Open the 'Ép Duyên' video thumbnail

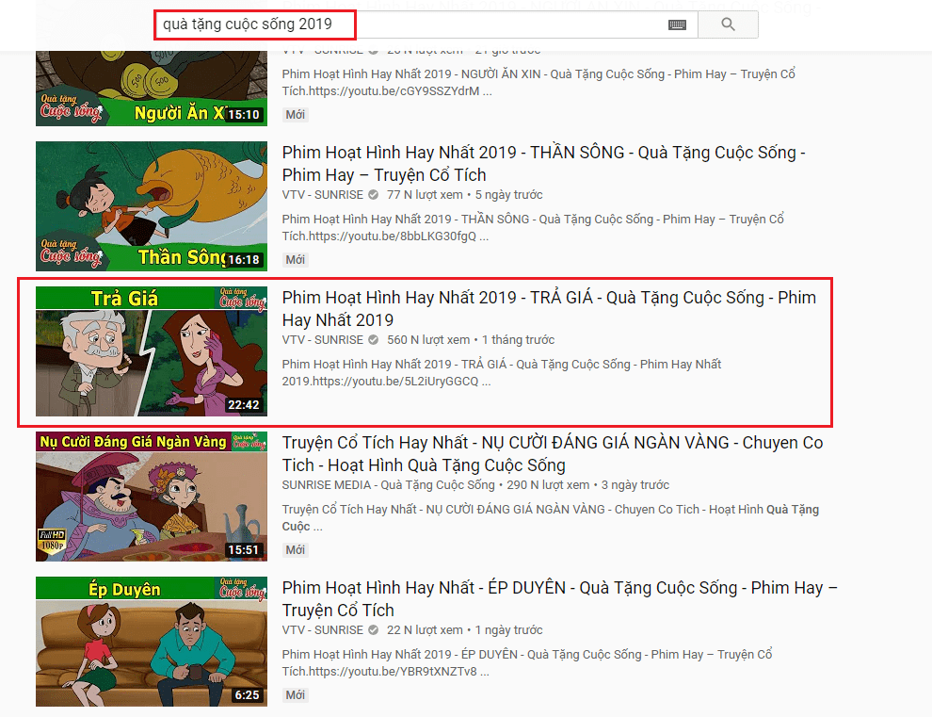pyautogui.click(x=151, y=642)
